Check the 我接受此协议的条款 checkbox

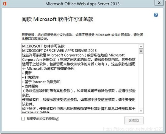pos(23,119)
